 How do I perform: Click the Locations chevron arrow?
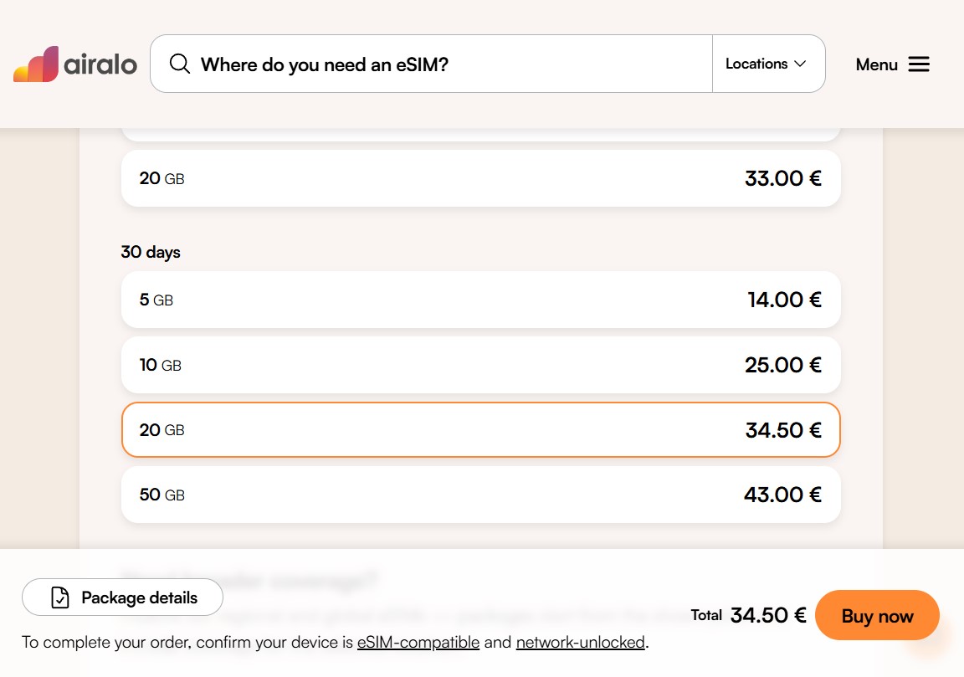point(800,64)
